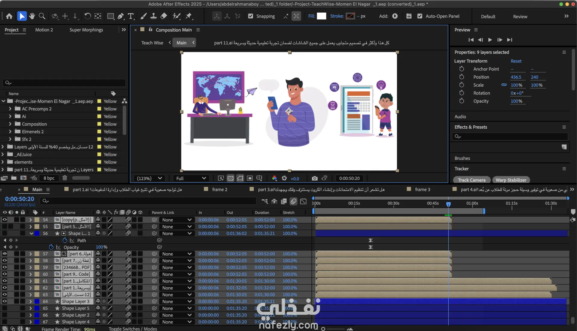This screenshot has height=331, width=577.
Task: Open the viewer magnification 123% dropdown
Action: pos(150,178)
